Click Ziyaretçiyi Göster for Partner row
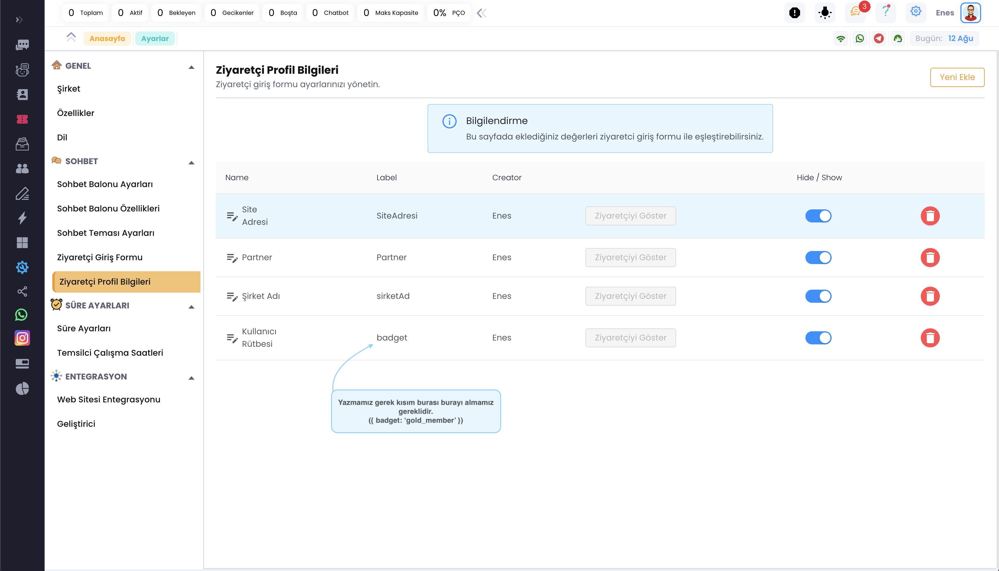This screenshot has width=999, height=571. pos(630,257)
